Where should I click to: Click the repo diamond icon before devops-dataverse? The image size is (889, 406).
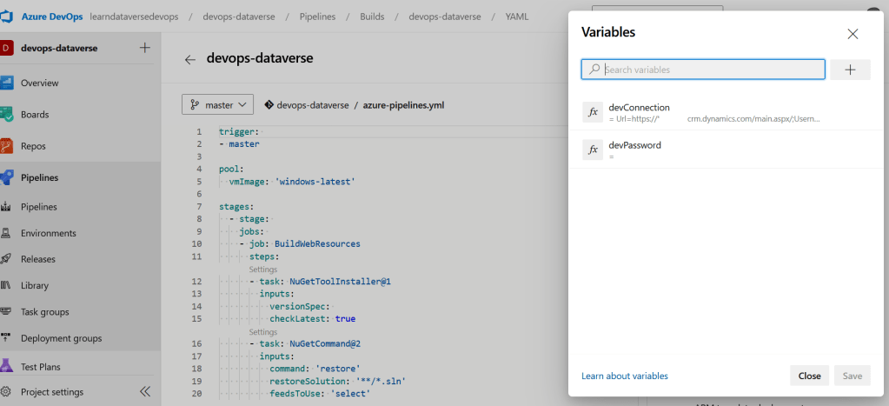click(x=269, y=105)
